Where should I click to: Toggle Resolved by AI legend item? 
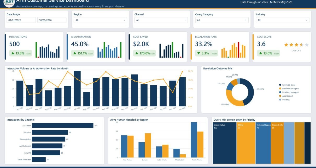click(289, 85)
